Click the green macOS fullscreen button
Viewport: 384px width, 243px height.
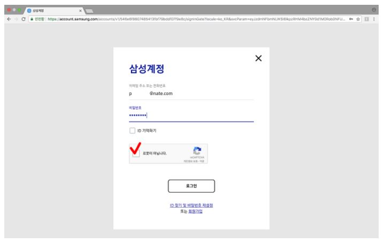[x=19, y=10]
